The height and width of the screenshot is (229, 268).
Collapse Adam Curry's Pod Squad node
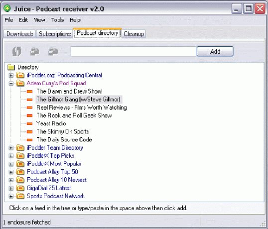(x=11, y=83)
